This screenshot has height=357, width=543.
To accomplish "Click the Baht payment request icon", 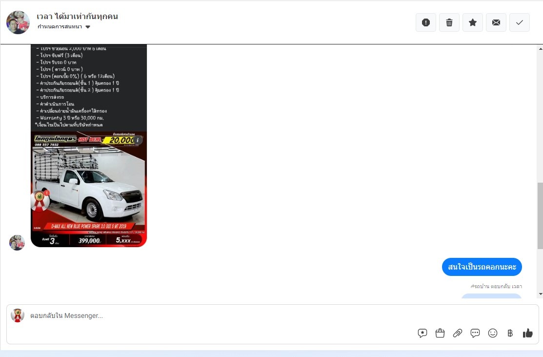I will click(510, 333).
